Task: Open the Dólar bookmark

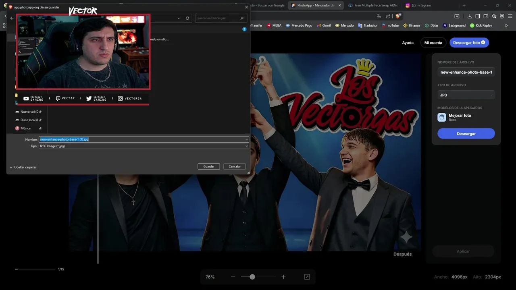Action: tap(431, 25)
